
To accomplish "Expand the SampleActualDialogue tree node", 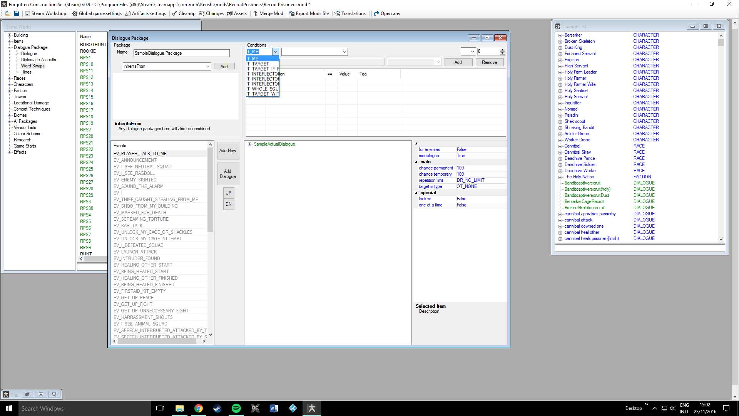I will tap(249, 144).
